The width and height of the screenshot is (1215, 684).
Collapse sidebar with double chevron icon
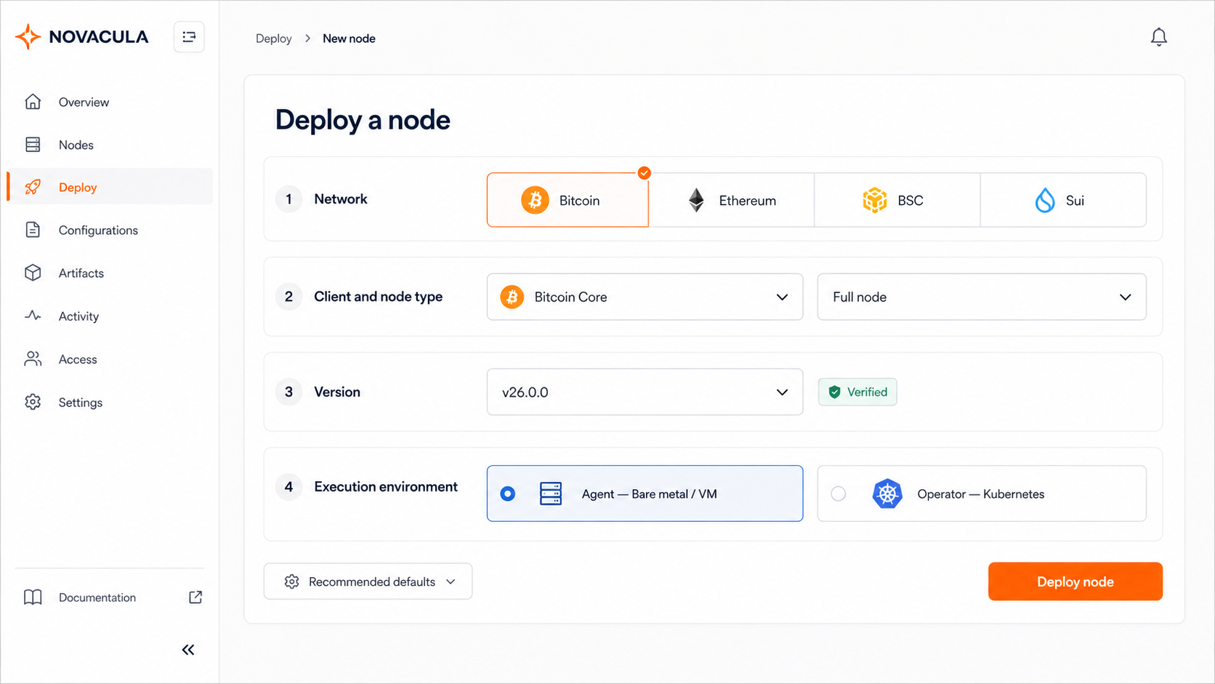(188, 650)
